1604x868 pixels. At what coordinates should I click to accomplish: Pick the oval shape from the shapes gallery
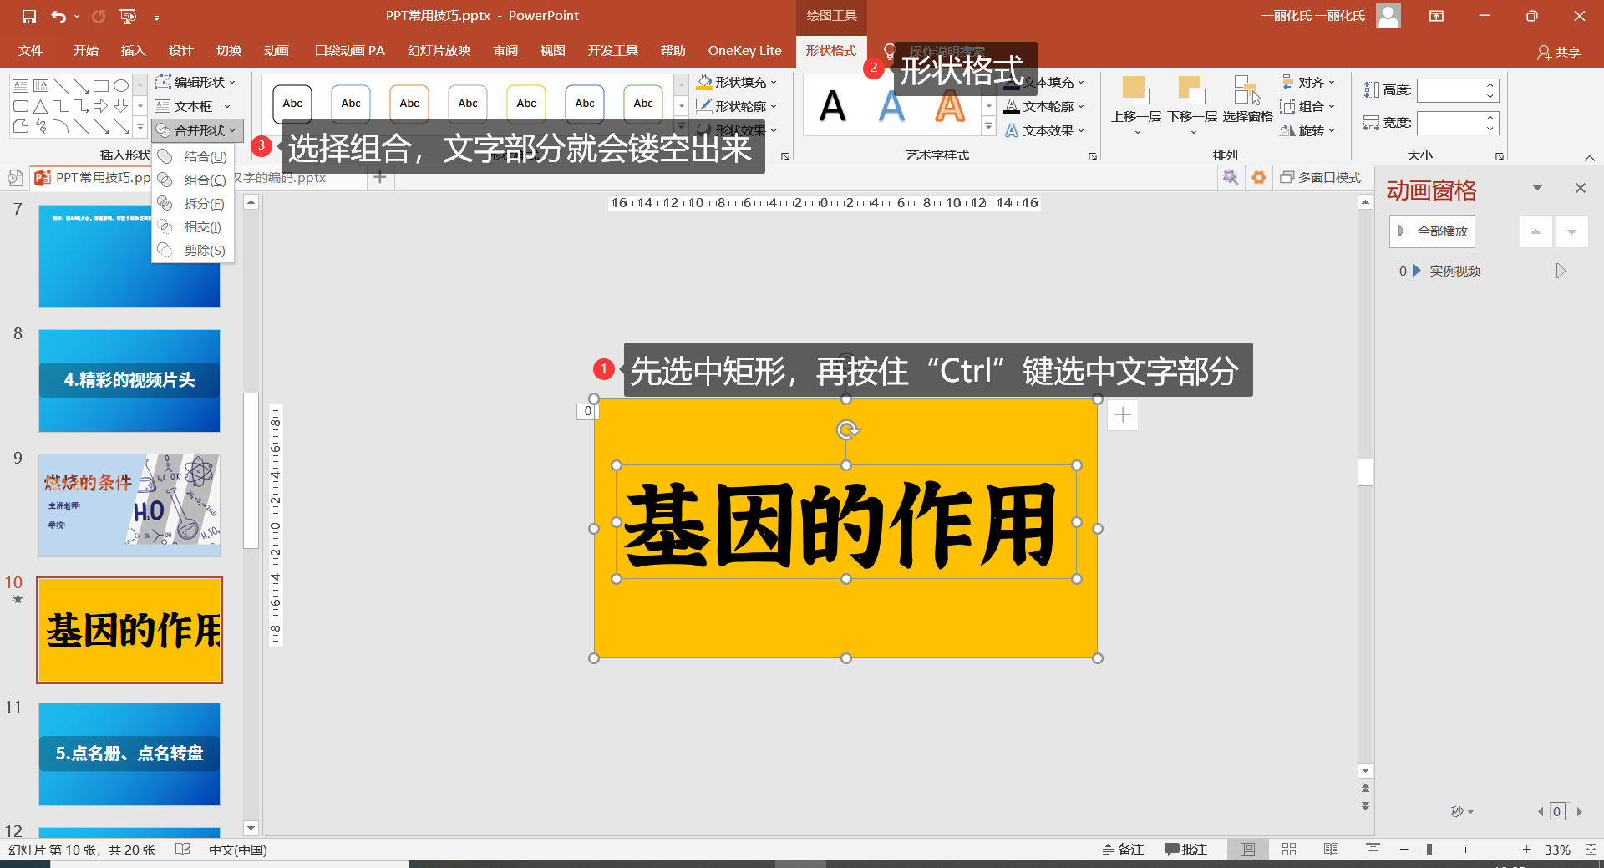pyautogui.click(x=121, y=85)
